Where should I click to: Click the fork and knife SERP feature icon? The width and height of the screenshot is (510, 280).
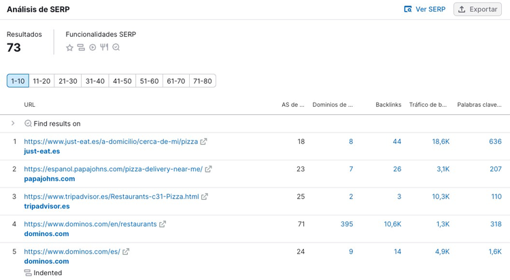tap(104, 47)
